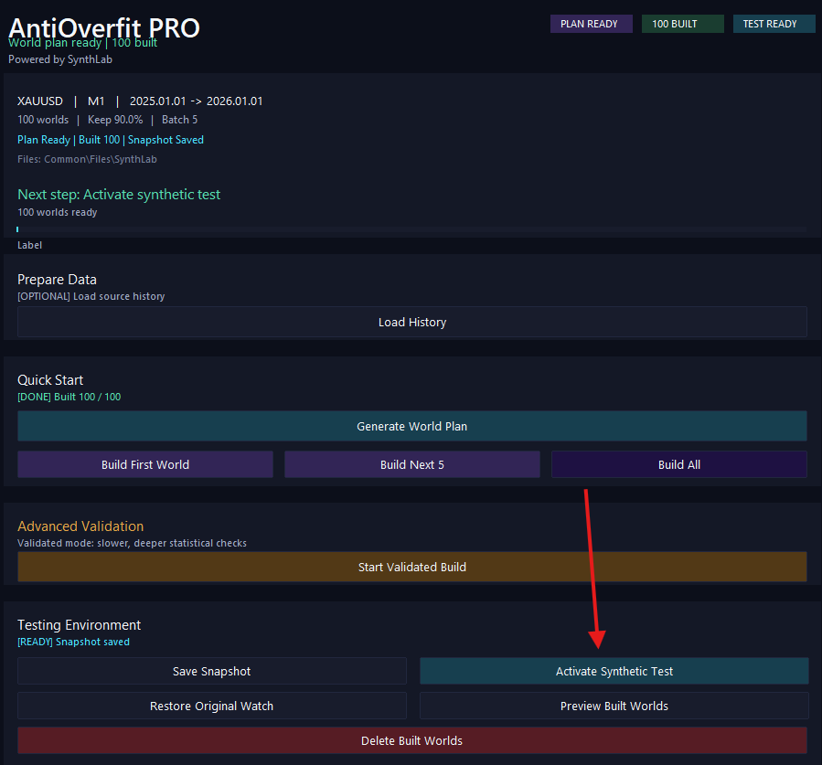This screenshot has width=822, height=765.
Task: Click the PLAN READY status badge
Action: (592, 24)
